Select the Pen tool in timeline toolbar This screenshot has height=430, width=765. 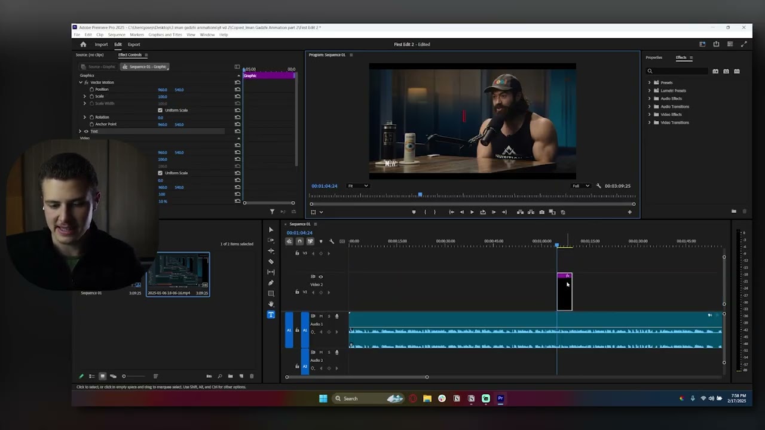[271, 283]
